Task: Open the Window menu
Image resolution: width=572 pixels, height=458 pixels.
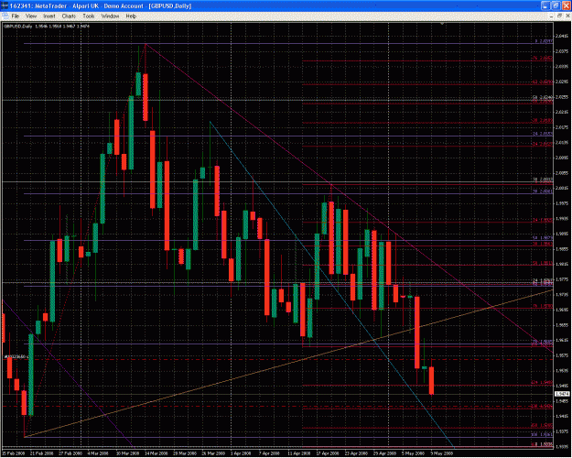Action: pyautogui.click(x=110, y=16)
